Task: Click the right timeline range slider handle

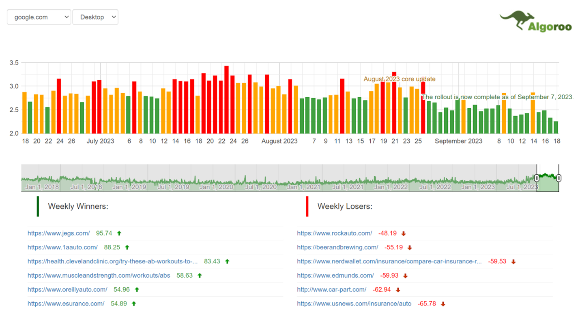Action: click(559, 178)
